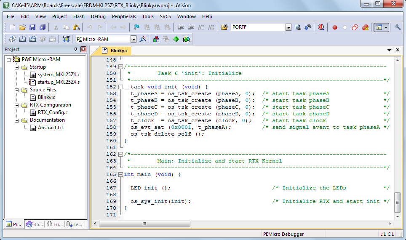Save the current file with the floppy icon
This screenshot has width=406, height=240.
(x=32, y=27)
